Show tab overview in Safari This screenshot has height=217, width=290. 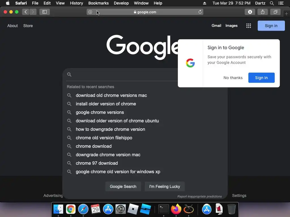point(275,12)
